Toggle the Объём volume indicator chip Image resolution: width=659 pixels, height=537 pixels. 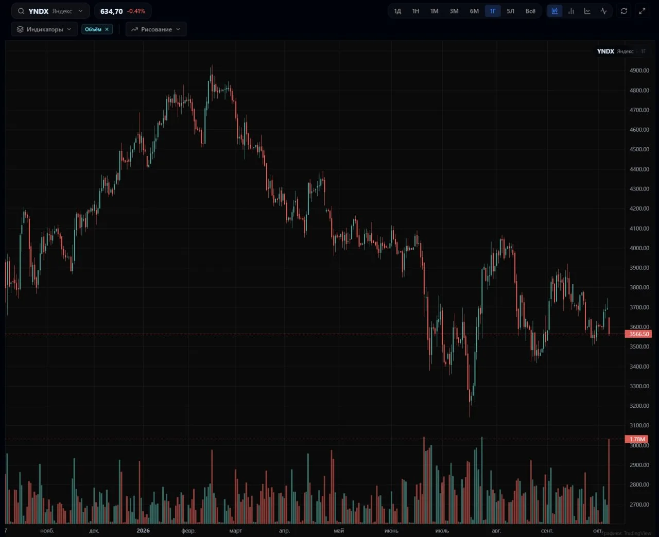click(x=97, y=29)
